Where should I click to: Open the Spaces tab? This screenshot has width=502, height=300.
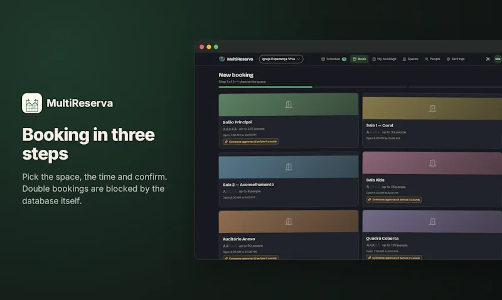[x=410, y=59]
